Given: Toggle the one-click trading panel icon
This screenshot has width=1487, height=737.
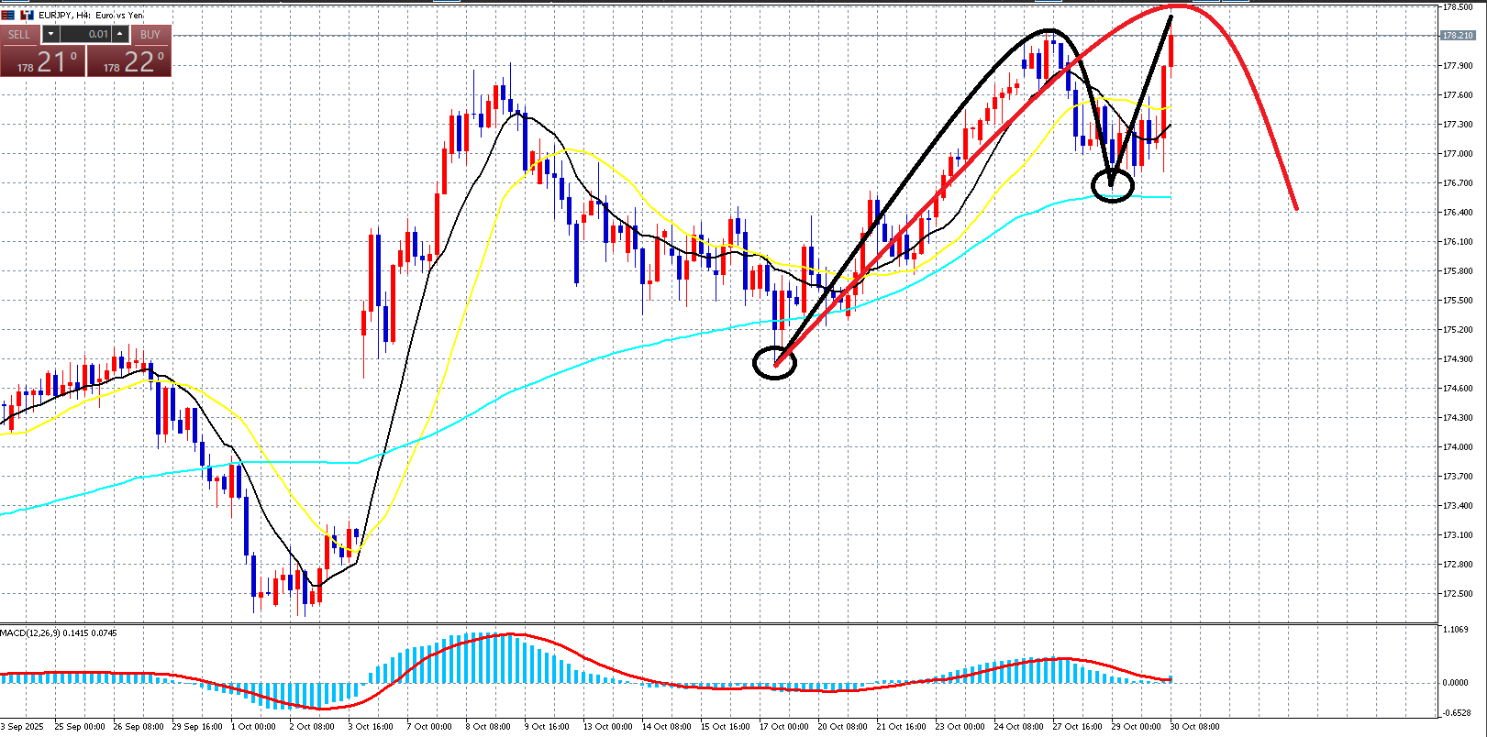Looking at the screenshot, I should coord(26,16).
